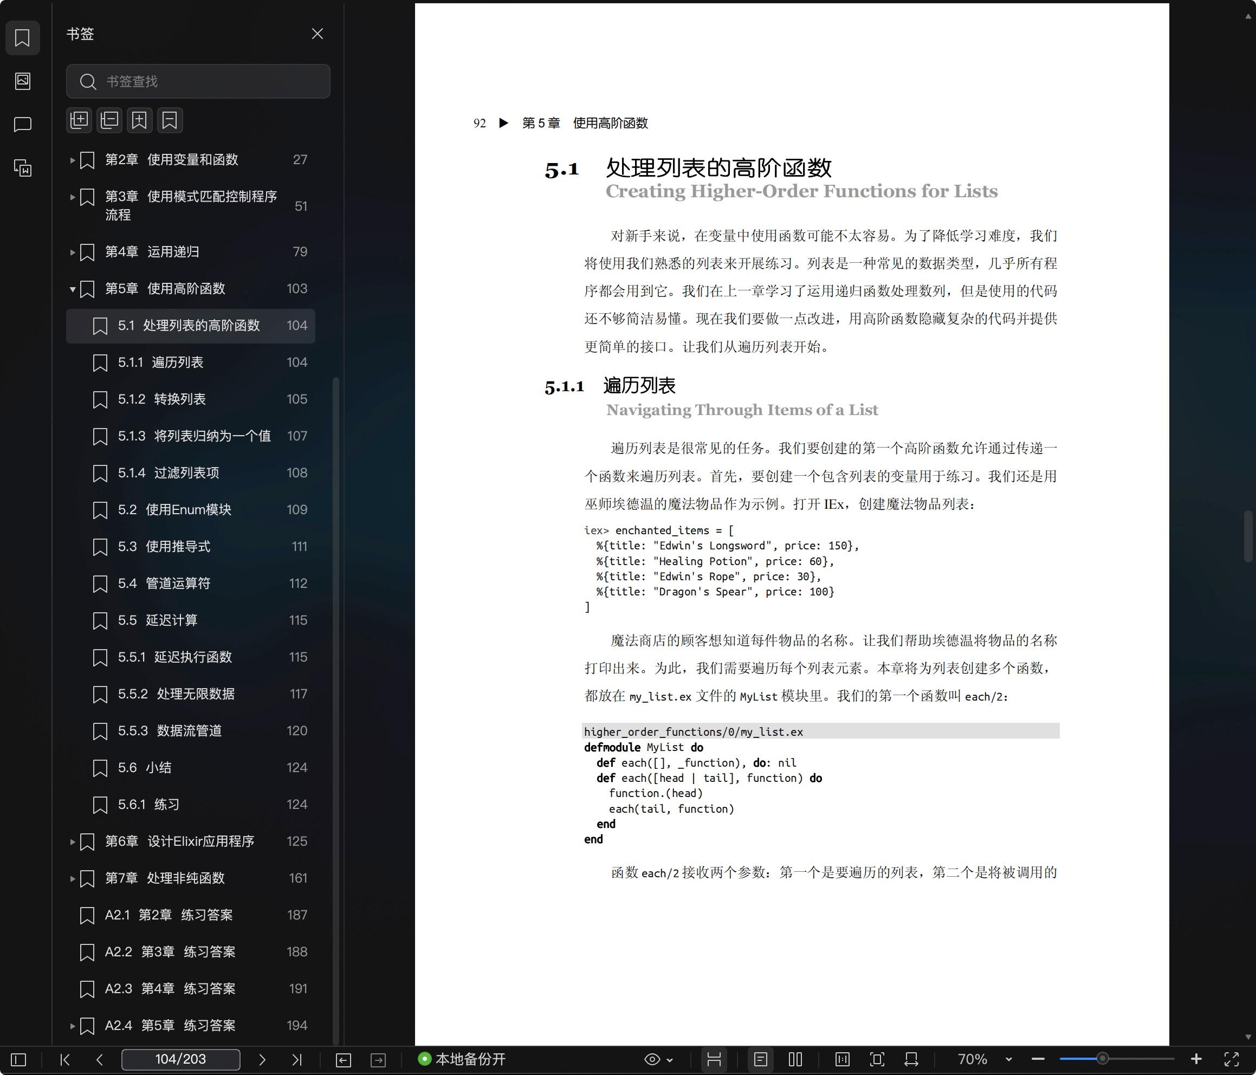
Task: Go to bookmark 5.6 小结
Action: point(190,768)
